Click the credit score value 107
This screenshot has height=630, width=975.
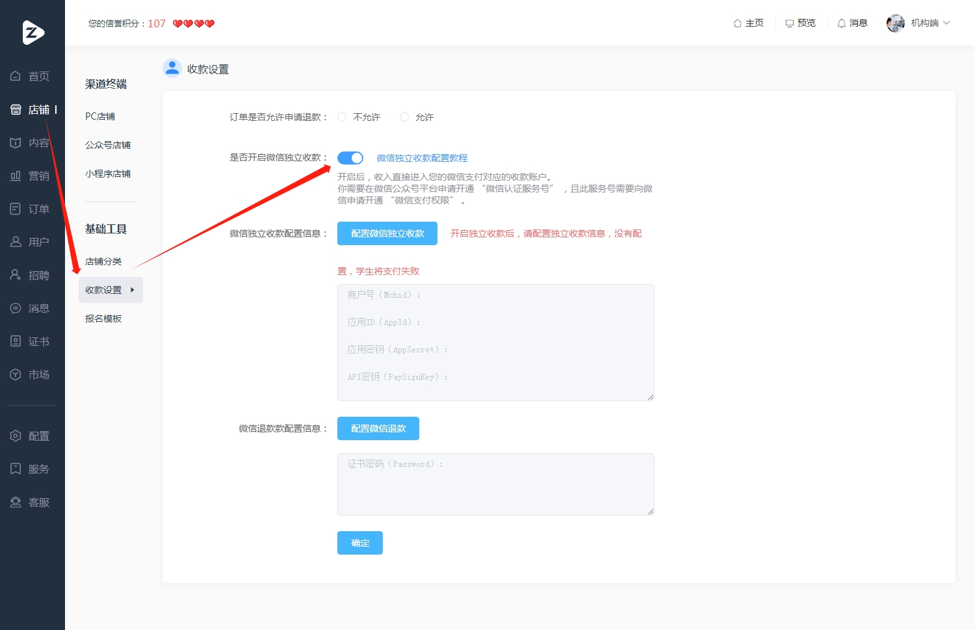157,23
